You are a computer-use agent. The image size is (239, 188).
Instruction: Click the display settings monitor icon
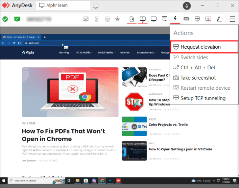[153, 19]
